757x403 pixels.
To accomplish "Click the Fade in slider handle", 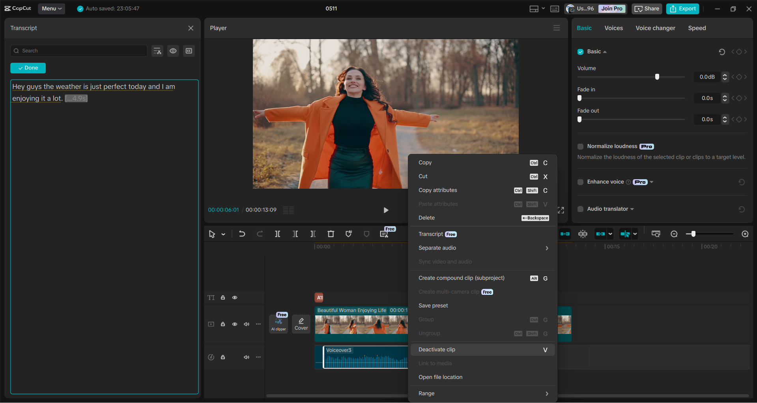I will pos(579,98).
